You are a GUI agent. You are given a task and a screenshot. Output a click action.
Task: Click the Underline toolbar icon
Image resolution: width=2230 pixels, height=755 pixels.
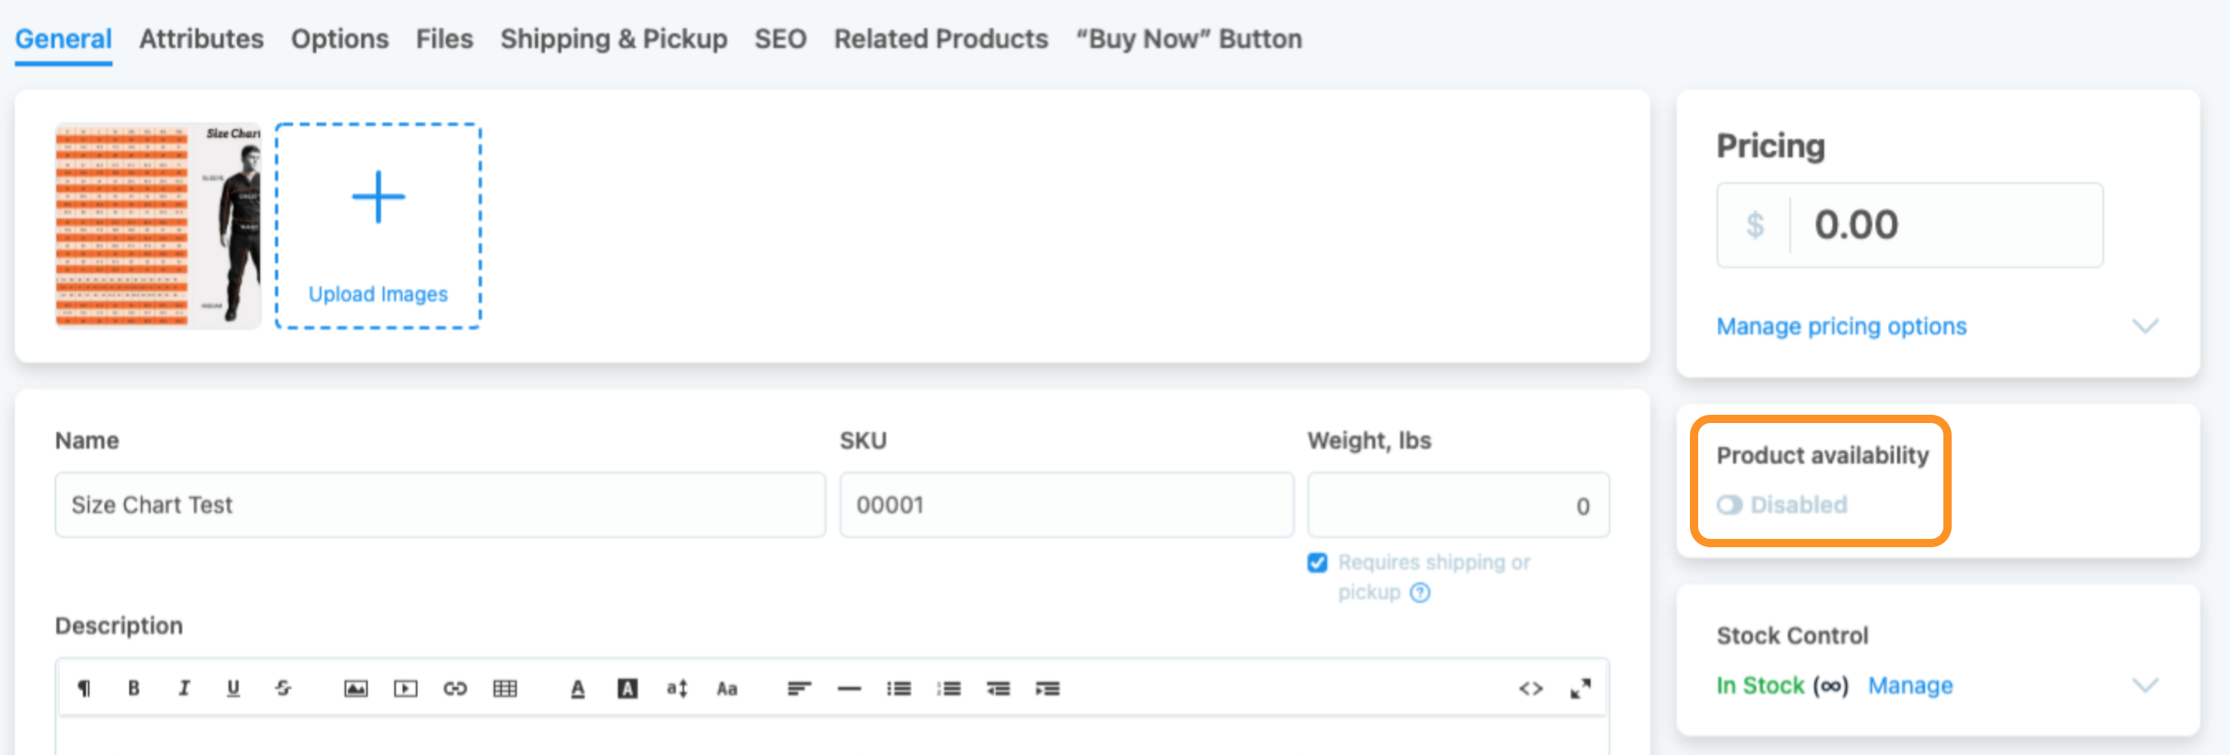233,689
